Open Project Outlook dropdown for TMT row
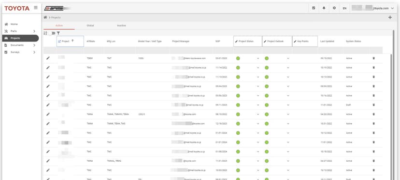The height and width of the screenshot is (180, 400). pyautogui.click(x=288, y=58)
